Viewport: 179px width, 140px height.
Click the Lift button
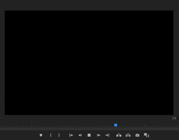pyautogui.click(x=119, y=135)
